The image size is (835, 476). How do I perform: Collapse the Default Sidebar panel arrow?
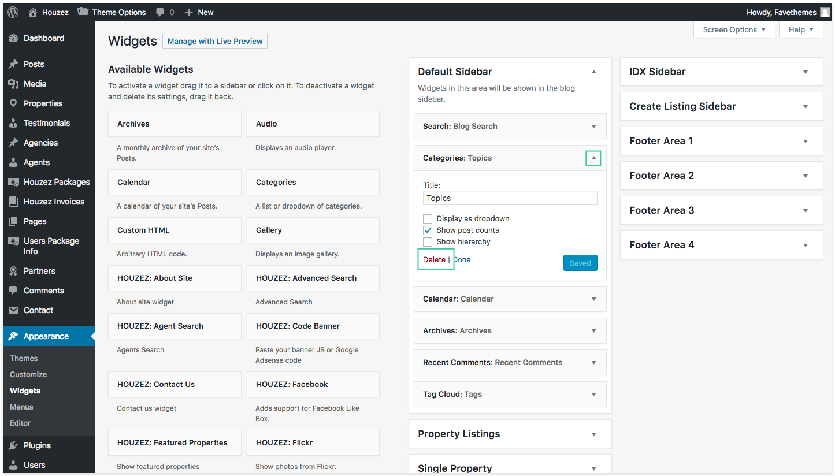593,72
